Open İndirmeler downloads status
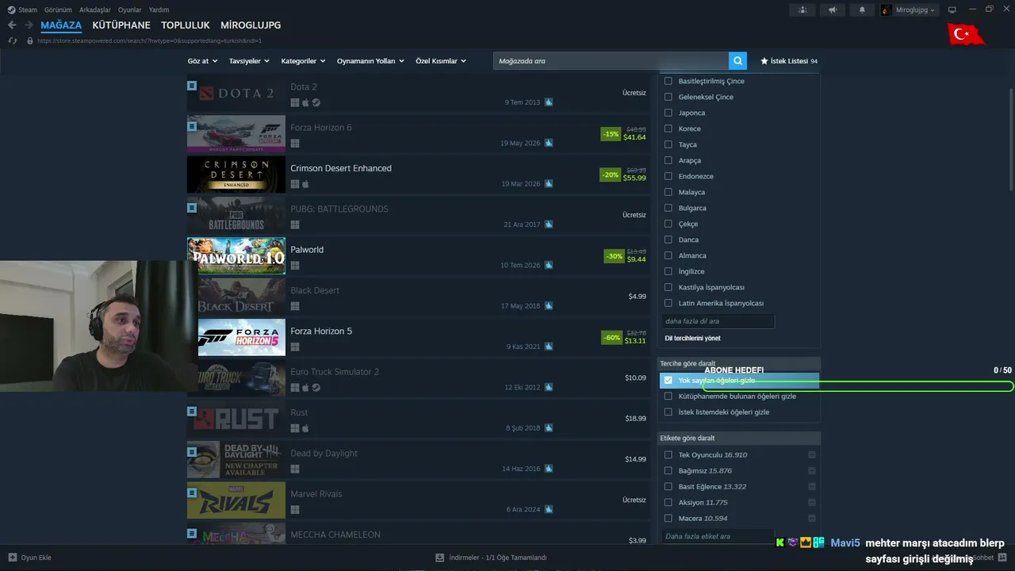 click(x=492, y=558)
